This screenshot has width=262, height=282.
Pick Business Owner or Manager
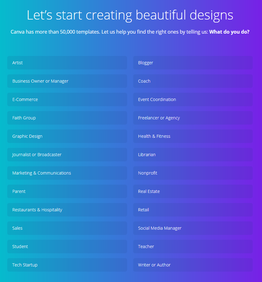pos(67,81)
